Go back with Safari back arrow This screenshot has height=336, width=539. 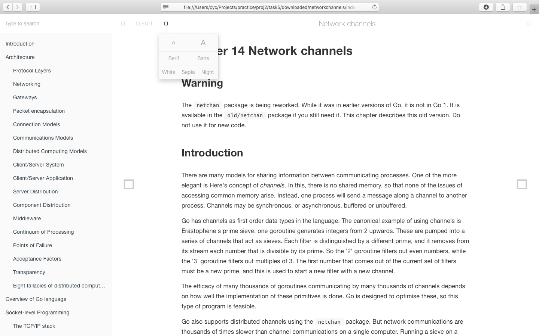[7, 7]
